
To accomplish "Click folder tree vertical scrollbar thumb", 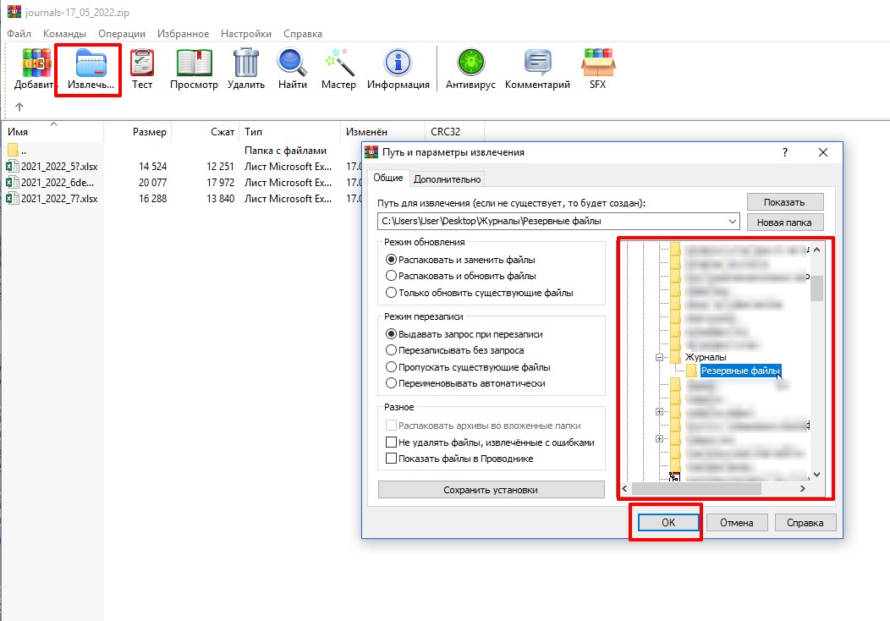I will pyautogui.click(x=816, y=289).
